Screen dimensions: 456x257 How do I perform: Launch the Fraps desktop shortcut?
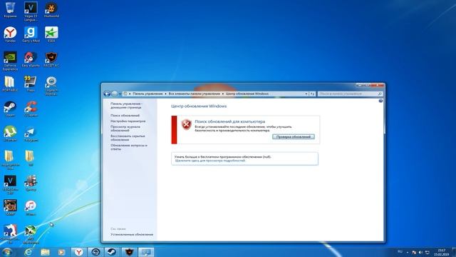point(31,84)
